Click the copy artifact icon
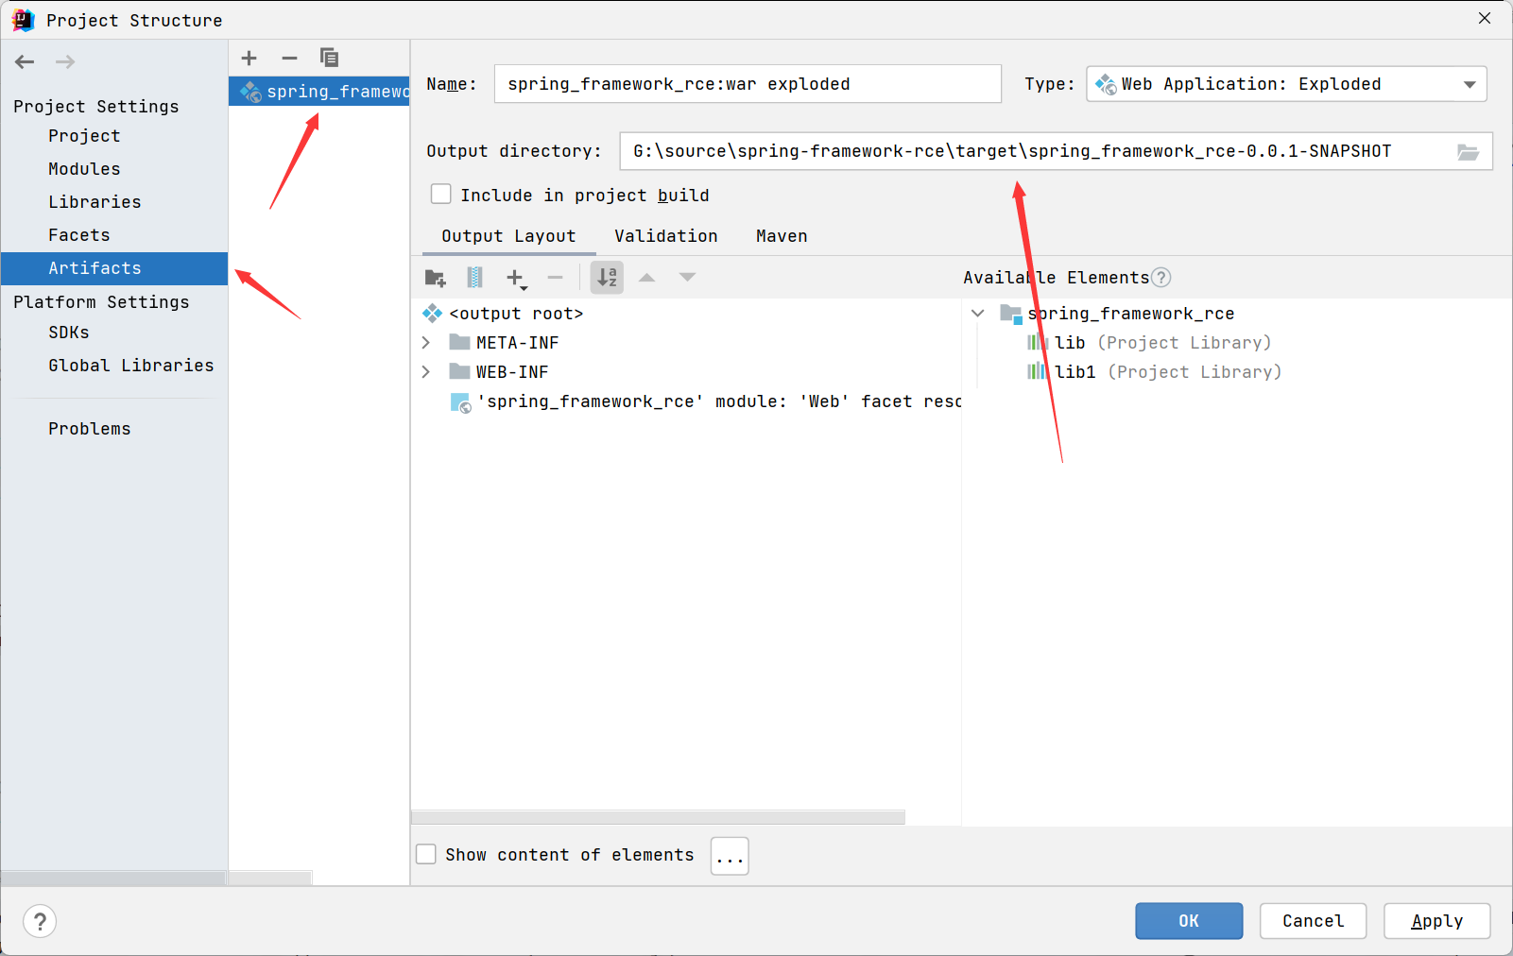 [x=329, y=59]
